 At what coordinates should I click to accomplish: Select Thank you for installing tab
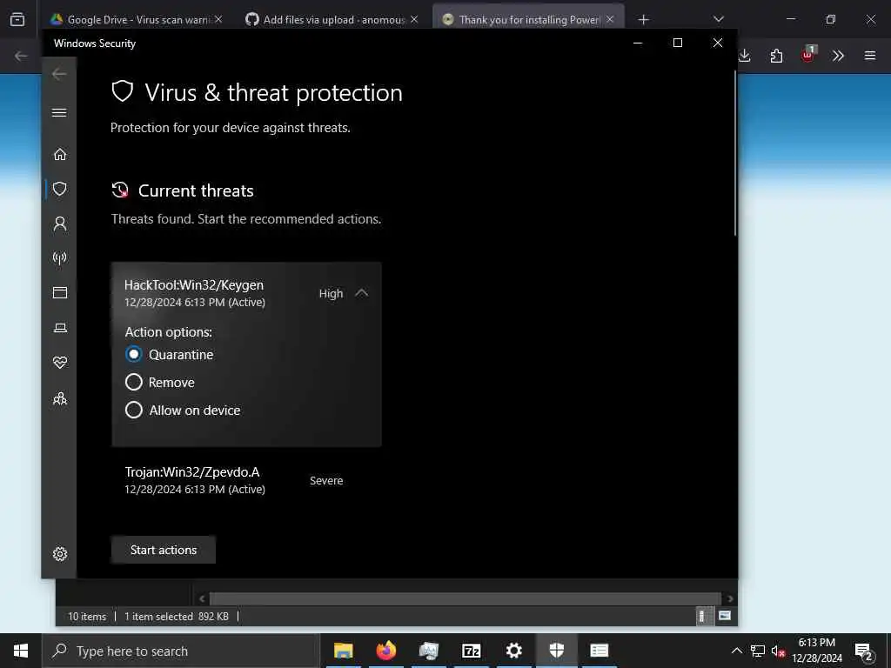(x=521, y=19)
